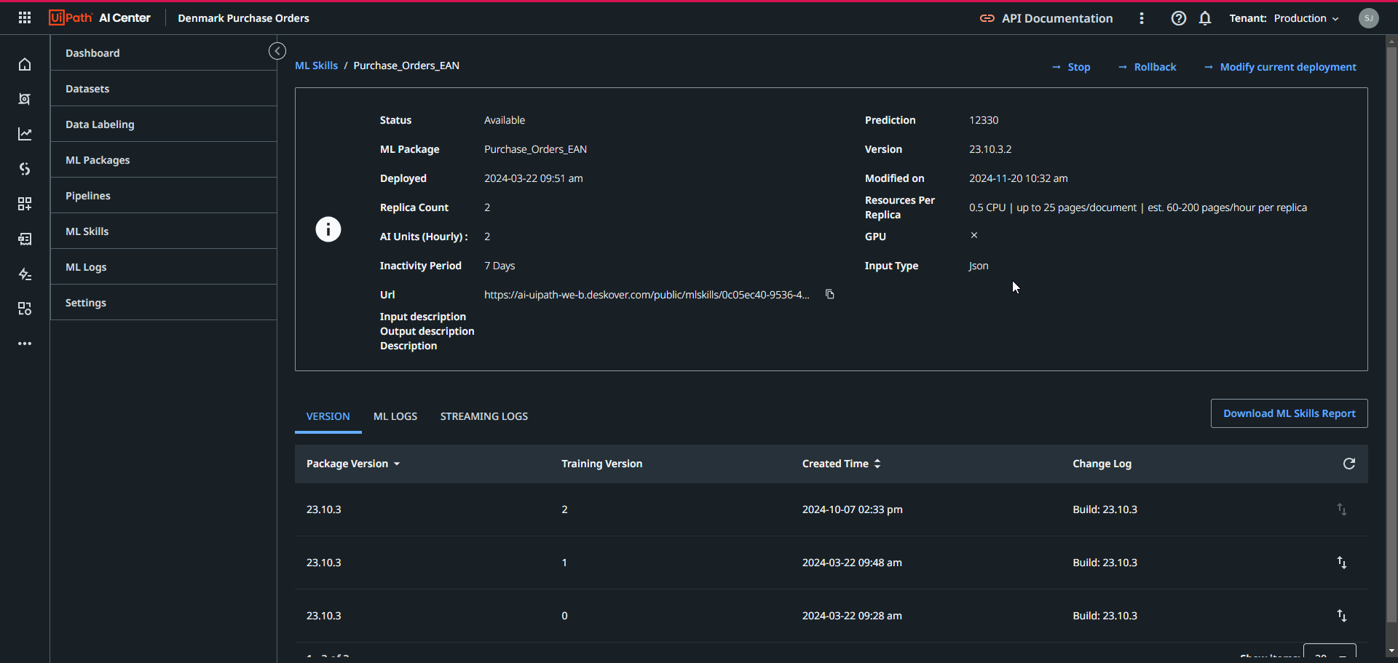Copy the ML Skill Url using copy icon
The image size is (1398, 663).
tap(829, 294)
